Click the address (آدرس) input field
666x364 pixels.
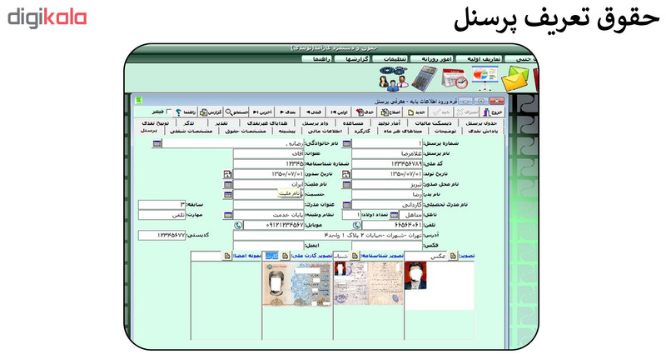coord(328,235)
